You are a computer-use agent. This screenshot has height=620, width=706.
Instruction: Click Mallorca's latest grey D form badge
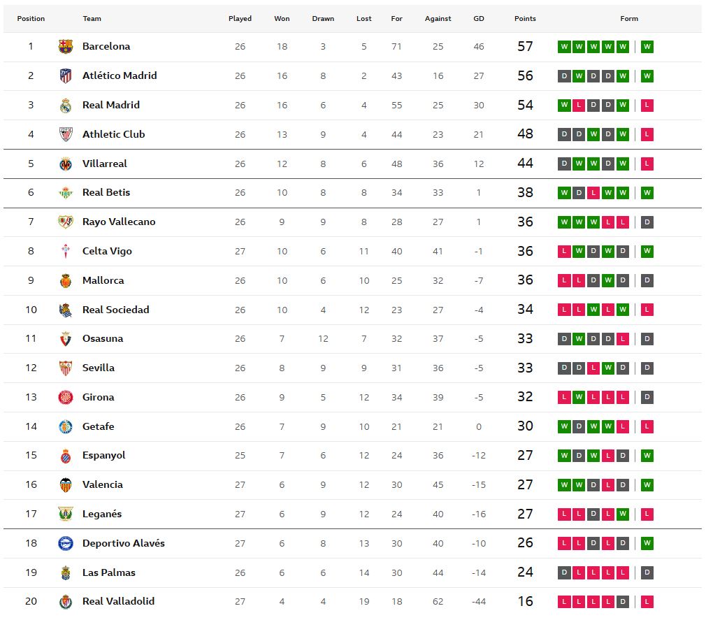pos(647,280)
